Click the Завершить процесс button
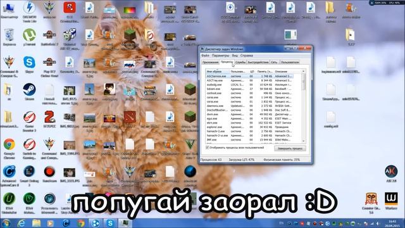This screenshot has width=405, height=228. coord(290,148)
